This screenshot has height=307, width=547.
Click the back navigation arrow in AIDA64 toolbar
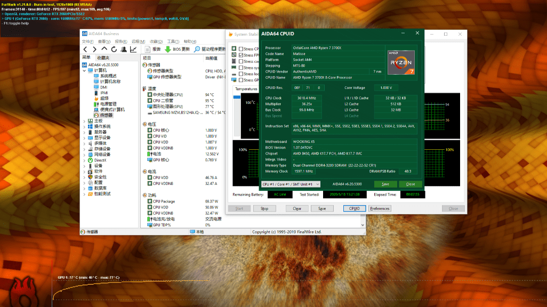pos(85,49)
